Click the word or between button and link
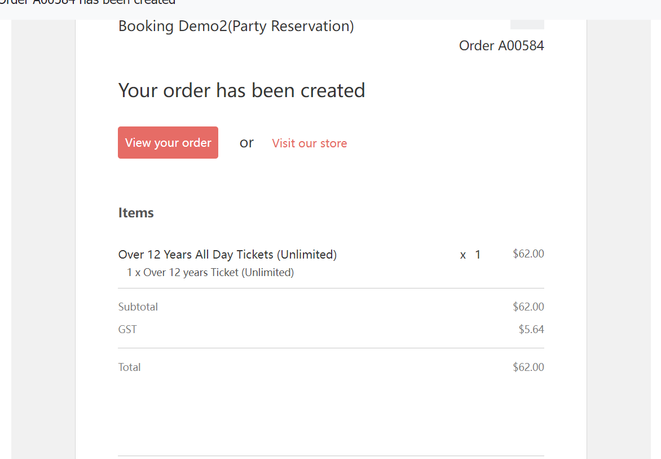 pyautogui.click(x=246, y=143)
